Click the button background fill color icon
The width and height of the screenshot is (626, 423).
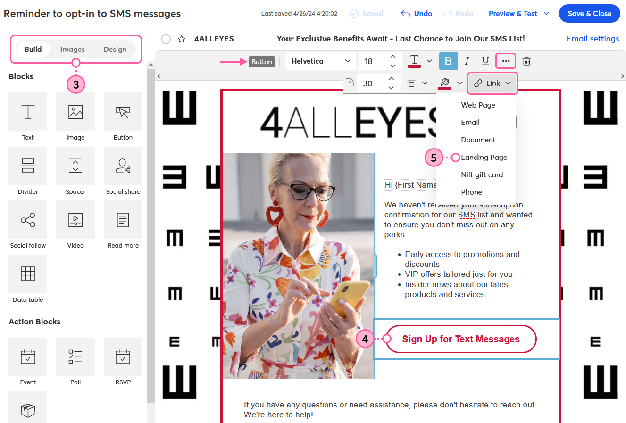[444, 83]
